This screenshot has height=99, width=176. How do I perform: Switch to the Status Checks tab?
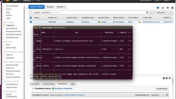click(49, 84)
